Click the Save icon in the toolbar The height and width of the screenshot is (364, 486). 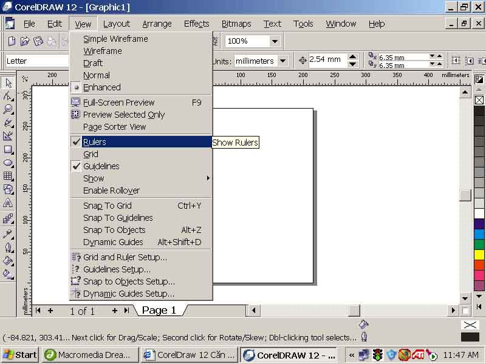click(38, 41)
